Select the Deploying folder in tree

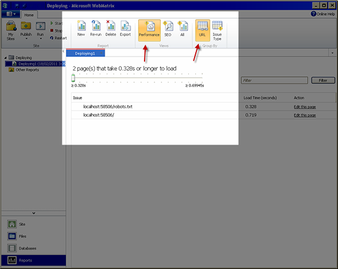[x=20, y=58]
